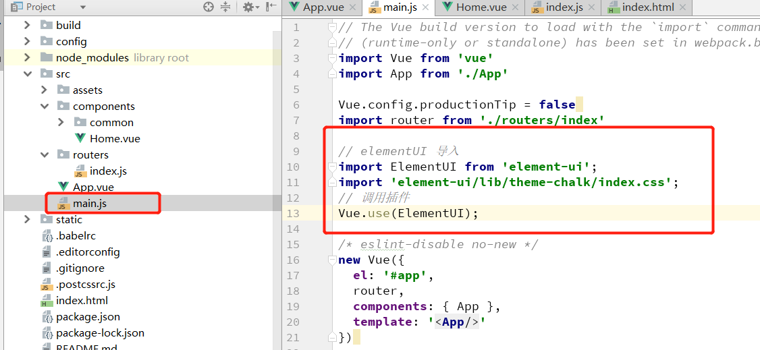Viewport: 760px width, 350px height.
Task: Close the index.html tab
Action: (682, 7)
